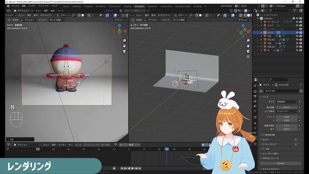This screenshot has height=174, width=309.
Task: Toggle X-ray button in left viewport header
Action: tap(123, 15)
